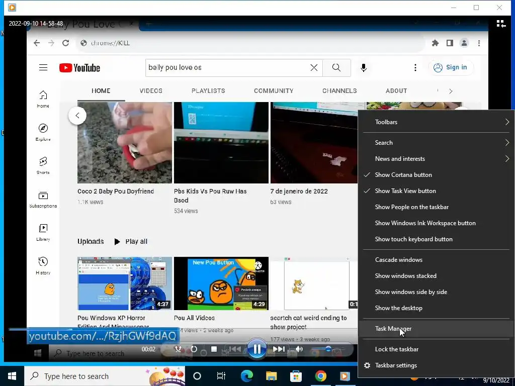Open Shorts in the YouTube sidebar
Image resolution: width=515 pixels, height=386 pixels.
click(43, 165)
